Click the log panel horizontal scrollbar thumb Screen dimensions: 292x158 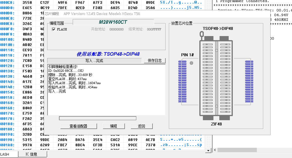pyautogui.click(x=237, y=150)
